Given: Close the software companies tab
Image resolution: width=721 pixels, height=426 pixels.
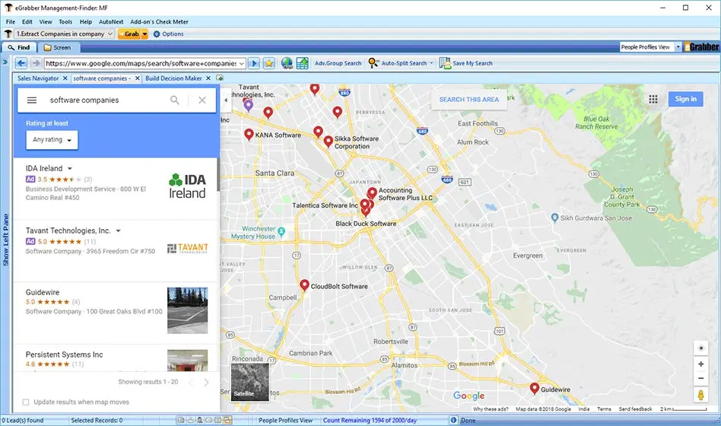Looking at the screenshot, I should coord(137,78).
